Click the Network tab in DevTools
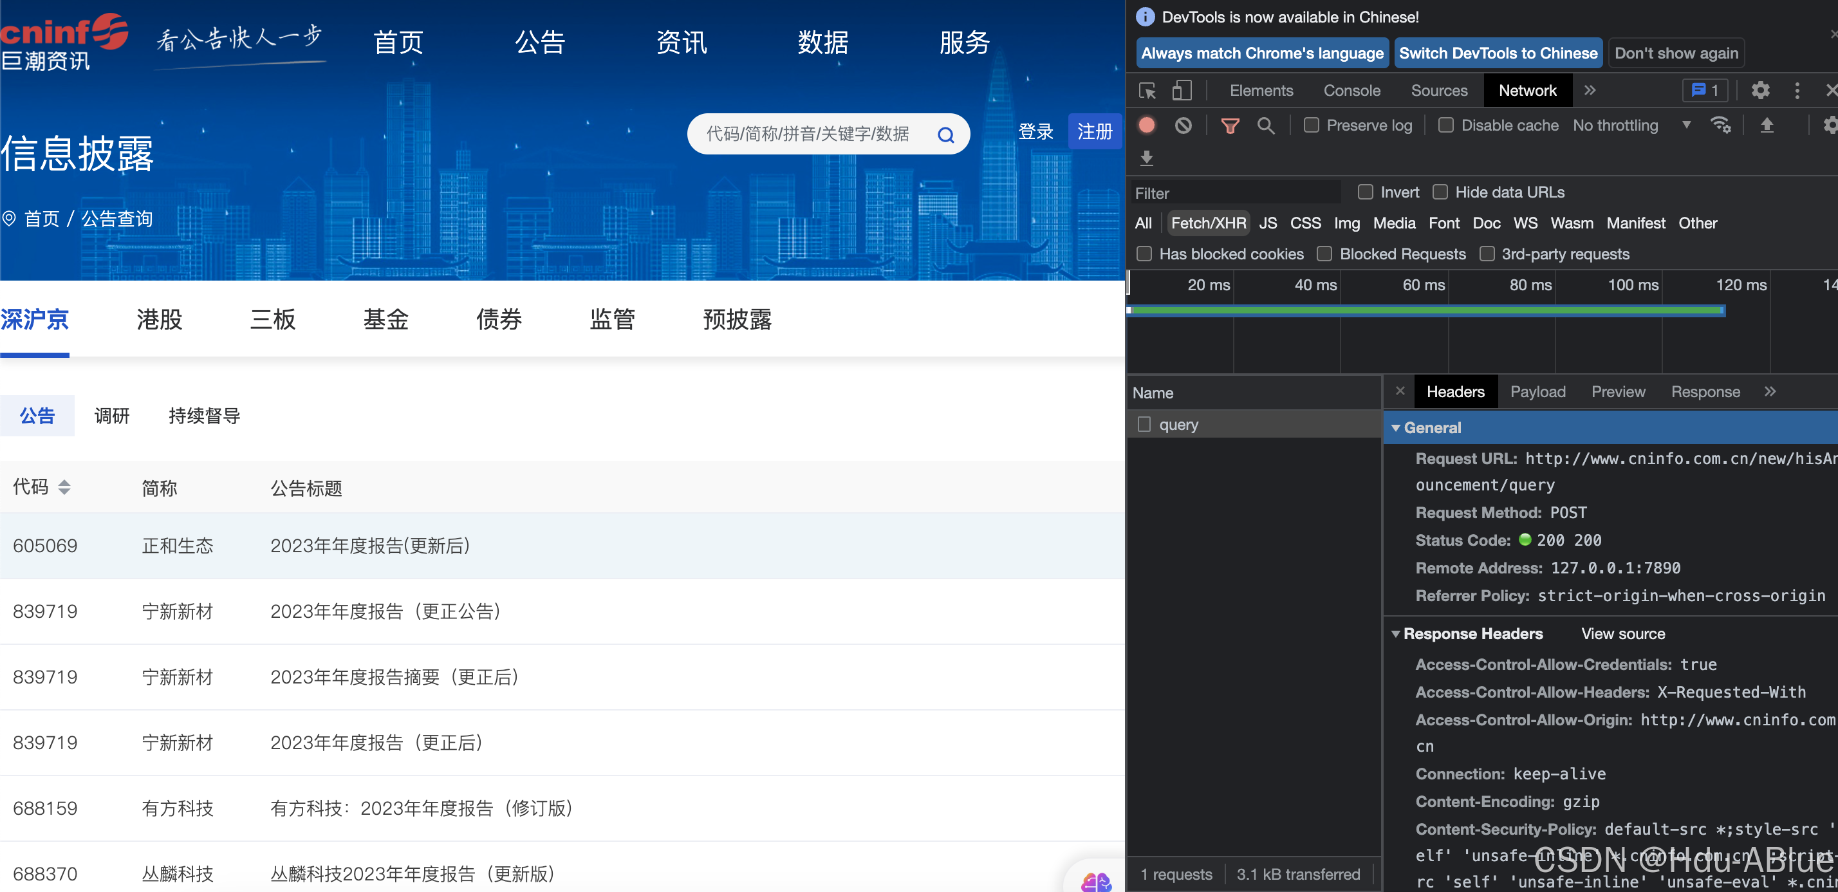This screenshot has height=892, width=1838. pyautogui.click(x=1527, y=90)
